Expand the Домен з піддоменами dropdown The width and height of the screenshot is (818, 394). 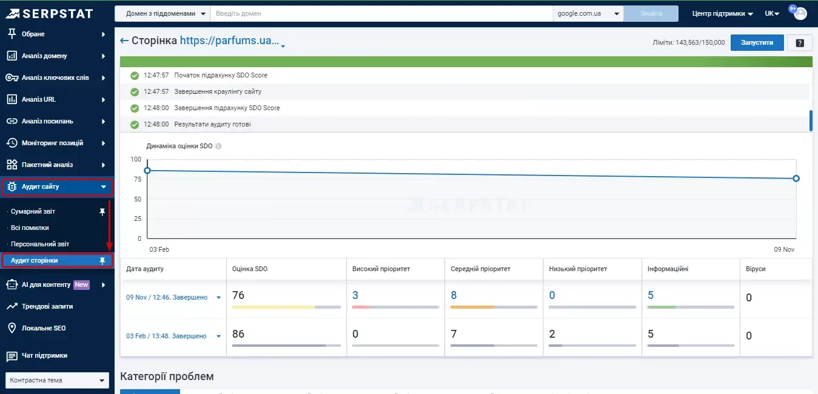(162, 13)
